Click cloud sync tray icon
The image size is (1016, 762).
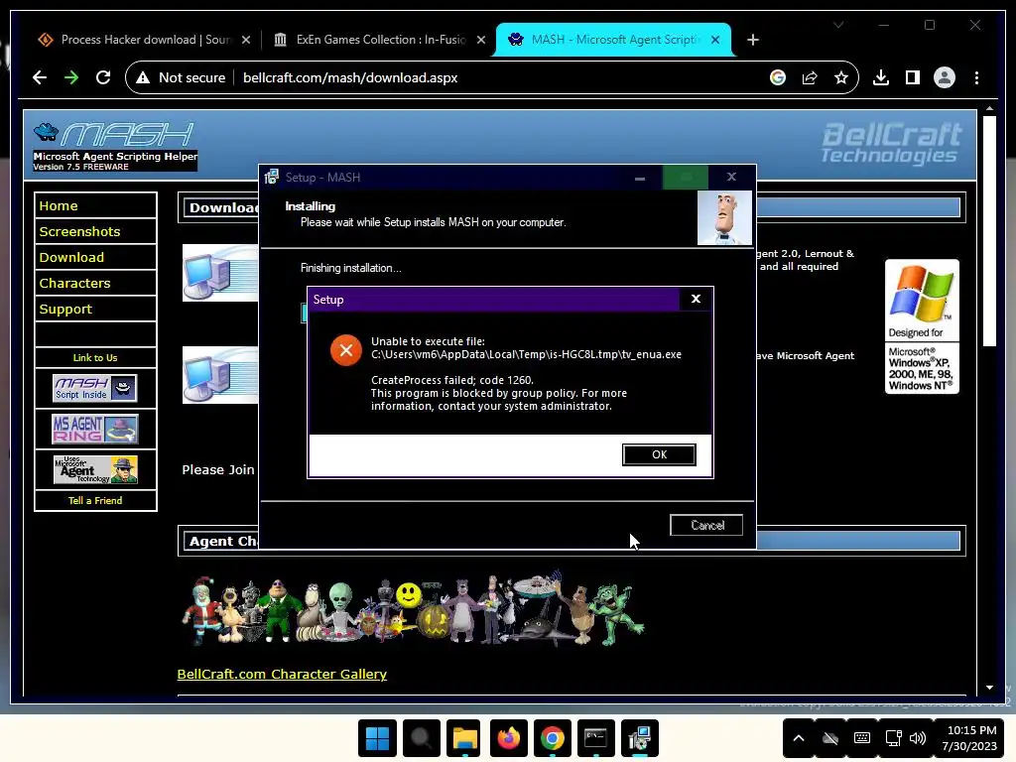pos(830,738)
